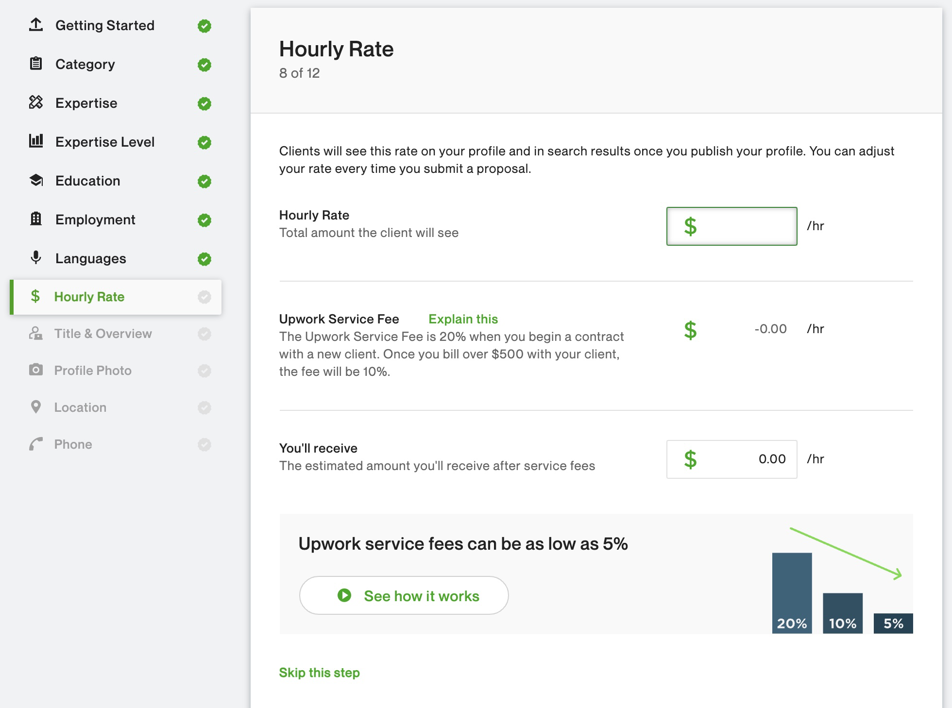Open the Education step
Viewport: 952px width, 708px height.
pos(88,181)
